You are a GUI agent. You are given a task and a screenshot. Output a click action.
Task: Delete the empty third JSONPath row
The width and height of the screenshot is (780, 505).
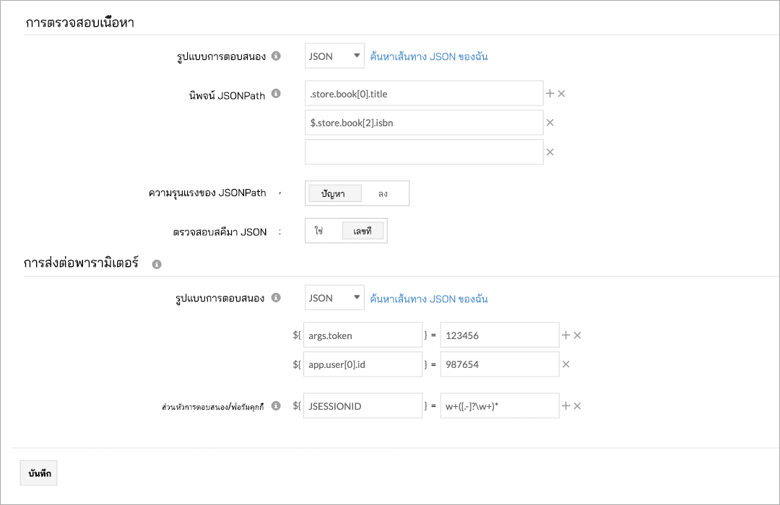pyautogui.click(x=551, y=151)
